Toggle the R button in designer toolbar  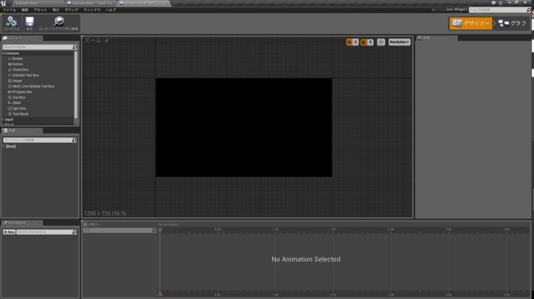(356, 42)
